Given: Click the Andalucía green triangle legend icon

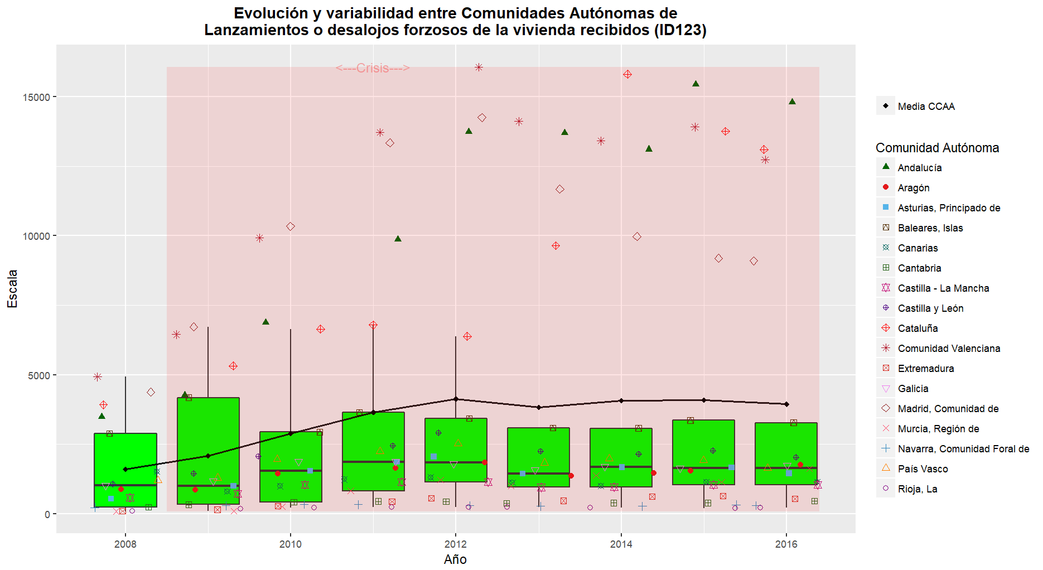Looking at the screenshot, I should point(886,167).
